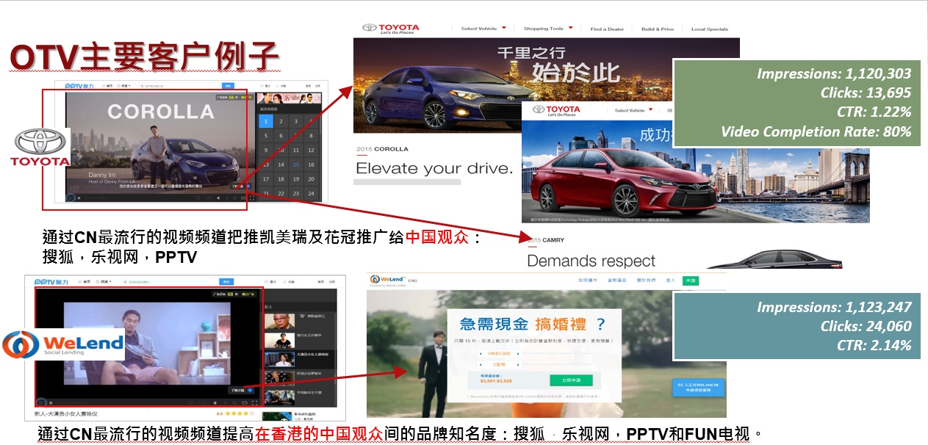Click 了解详情 button in the Corolla video ad
The width and height of the screenshot is (928, 445).
[239, 187]
